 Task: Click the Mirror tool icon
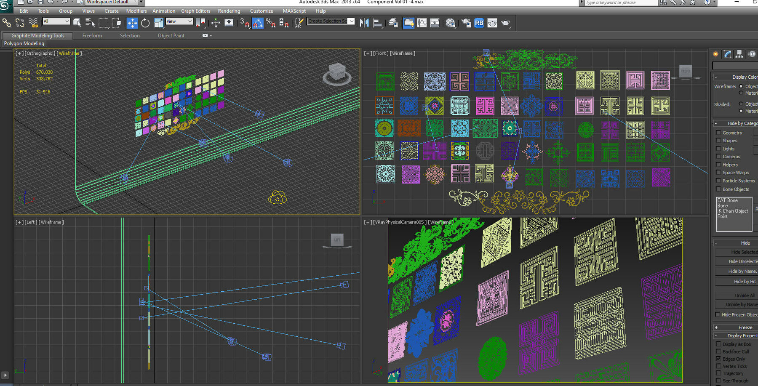pos(365,23)
